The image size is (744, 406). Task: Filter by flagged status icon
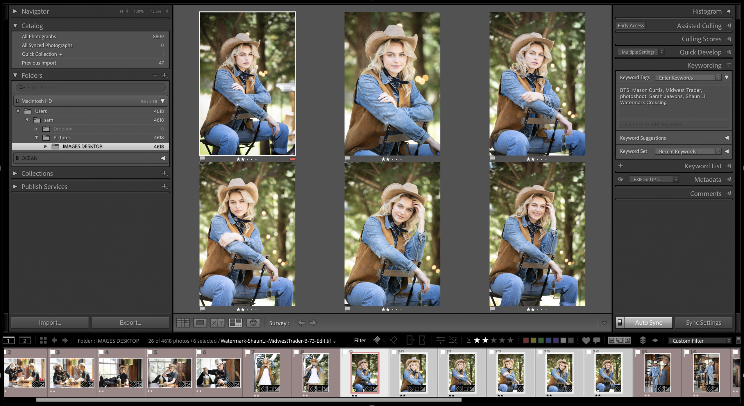(377, 340)
